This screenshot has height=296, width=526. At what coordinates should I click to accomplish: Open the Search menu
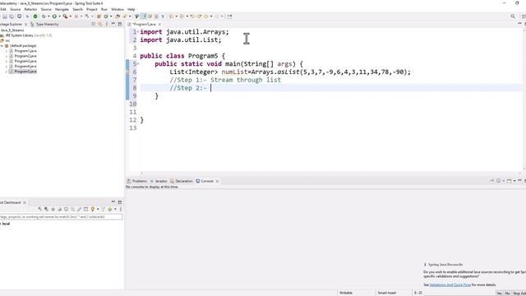point(77,9)
